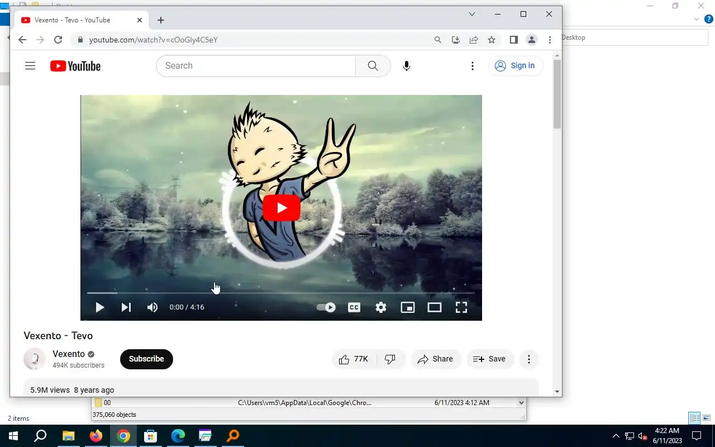The width and height of the screenshot is (715, 447).
Task: Open Microsoft Store from the taskbar
Action: coord(151,436)
